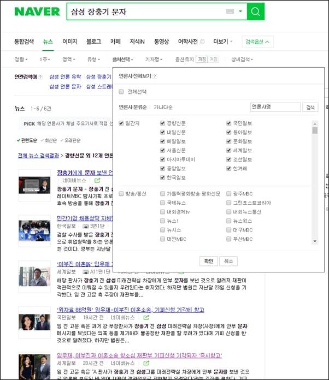Open the 상세검색 dropdown

pyautogui.click(x=242, y=60)
